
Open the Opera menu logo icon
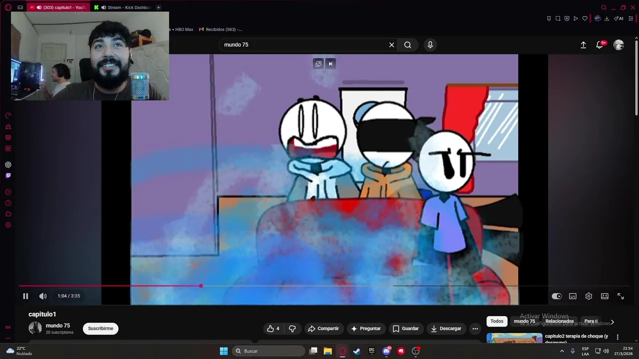(8, 7)
